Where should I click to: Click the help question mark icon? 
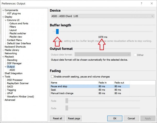(142, 4)
